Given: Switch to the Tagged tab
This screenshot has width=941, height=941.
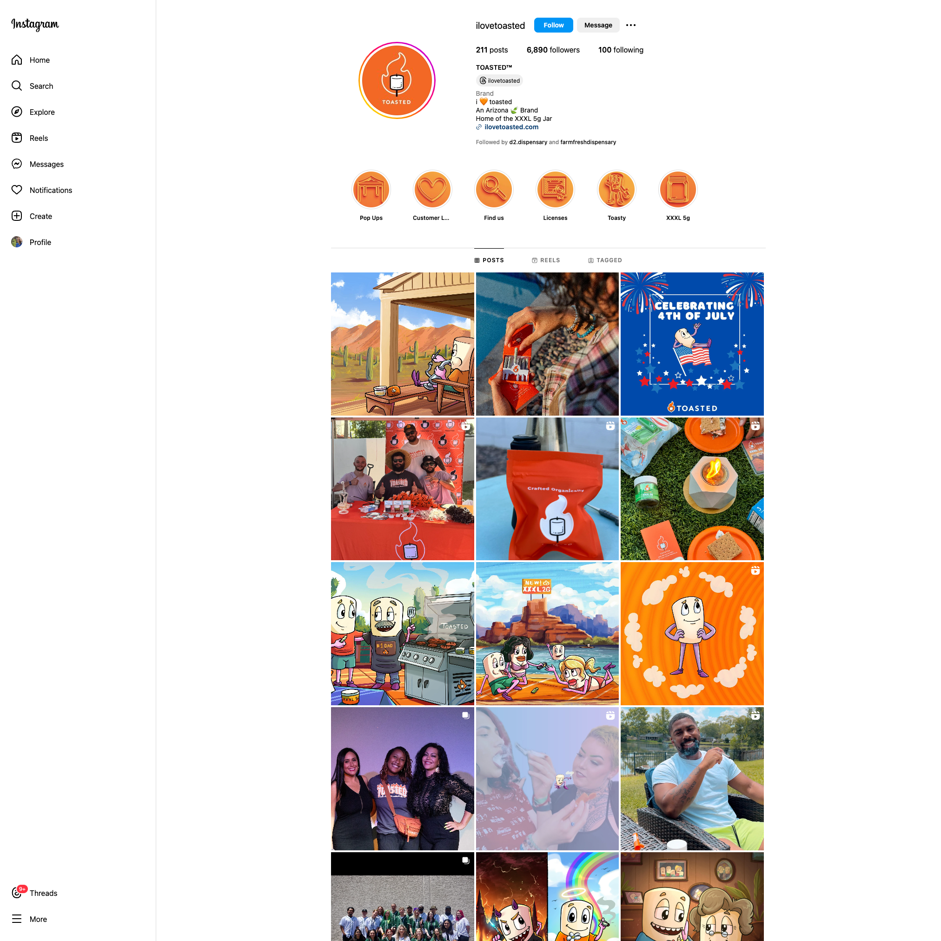Looking at the screenshot, I should [605, 260].
